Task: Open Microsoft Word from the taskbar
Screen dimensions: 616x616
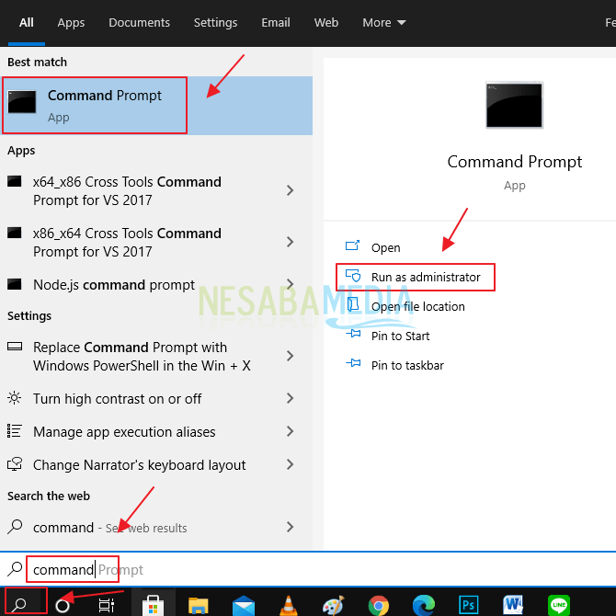Action: [513, 605]
